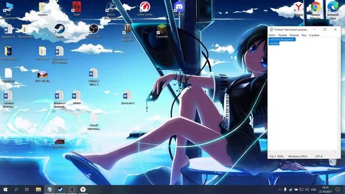Select the Новый текстовый file on the desktop
Screen dimensions: 345x194
94,121
